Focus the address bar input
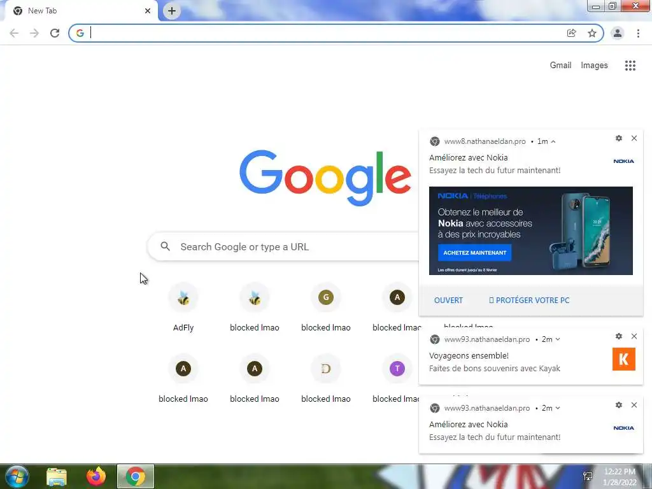The width and height of the screenshot is (652, 489). coord(324,33)
